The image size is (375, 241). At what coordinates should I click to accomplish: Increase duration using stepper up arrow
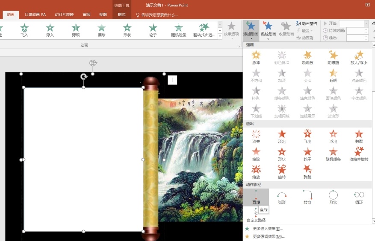coord(366,29)
